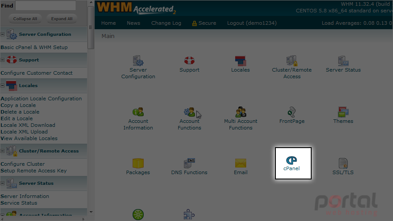Click Cluster/Remote Access sidebar icon
393x221 pixels.
point(11,151)
